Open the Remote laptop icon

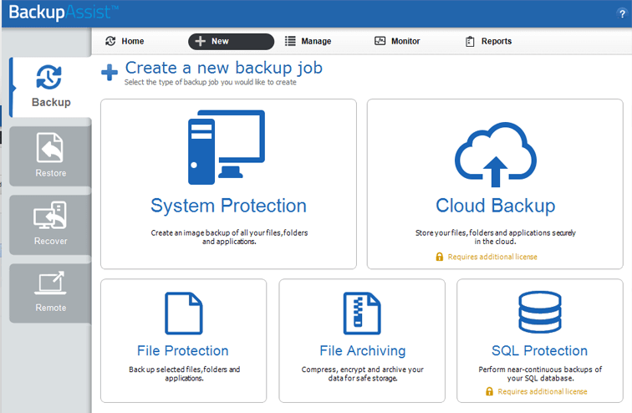(x=50, y=284)
